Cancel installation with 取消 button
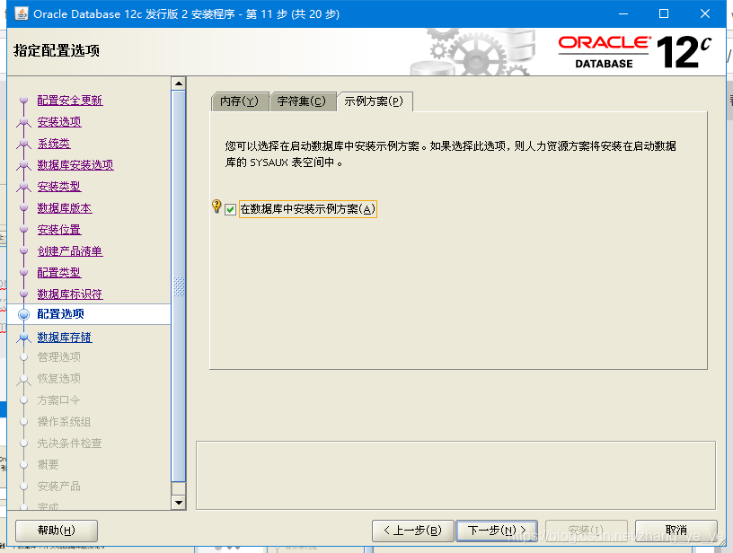The width and height of the screenshot is (733, 553). coord(676,531)
